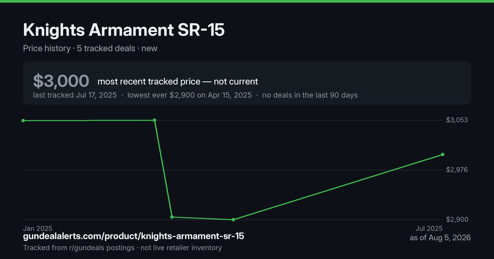The height and width of the screenshot is (259, 494).
Task: Click 'most recent tracked price — not current'
Action: [x=178, y=81]
